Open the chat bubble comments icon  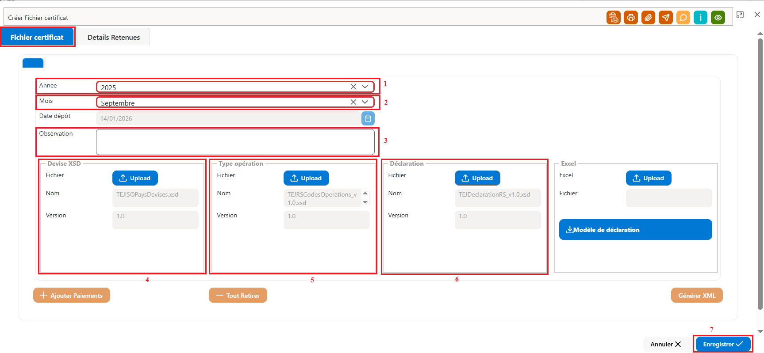[683, 18]
